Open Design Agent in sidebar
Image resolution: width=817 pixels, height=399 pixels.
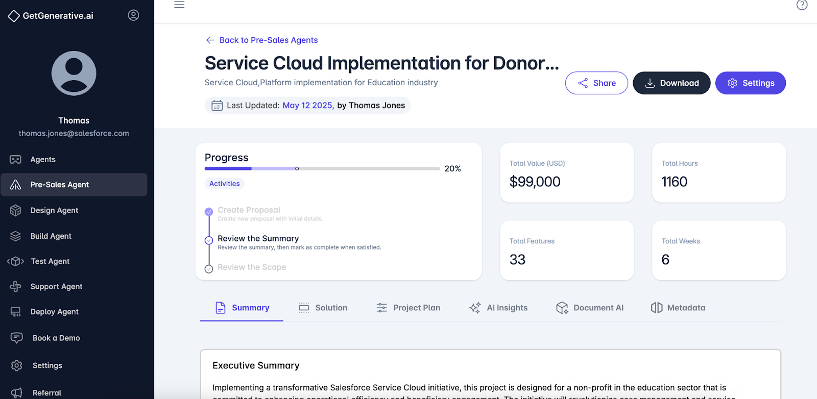[74, 210]
